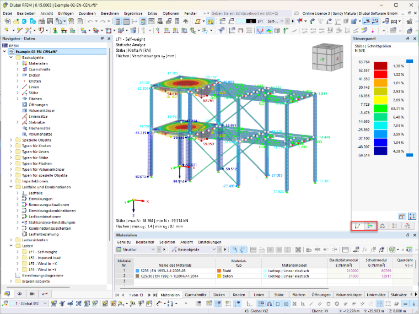The image size is (419, 314).
Task: Expand the LF1 - Self-weight load node
Action: click(x=18, y=252)
